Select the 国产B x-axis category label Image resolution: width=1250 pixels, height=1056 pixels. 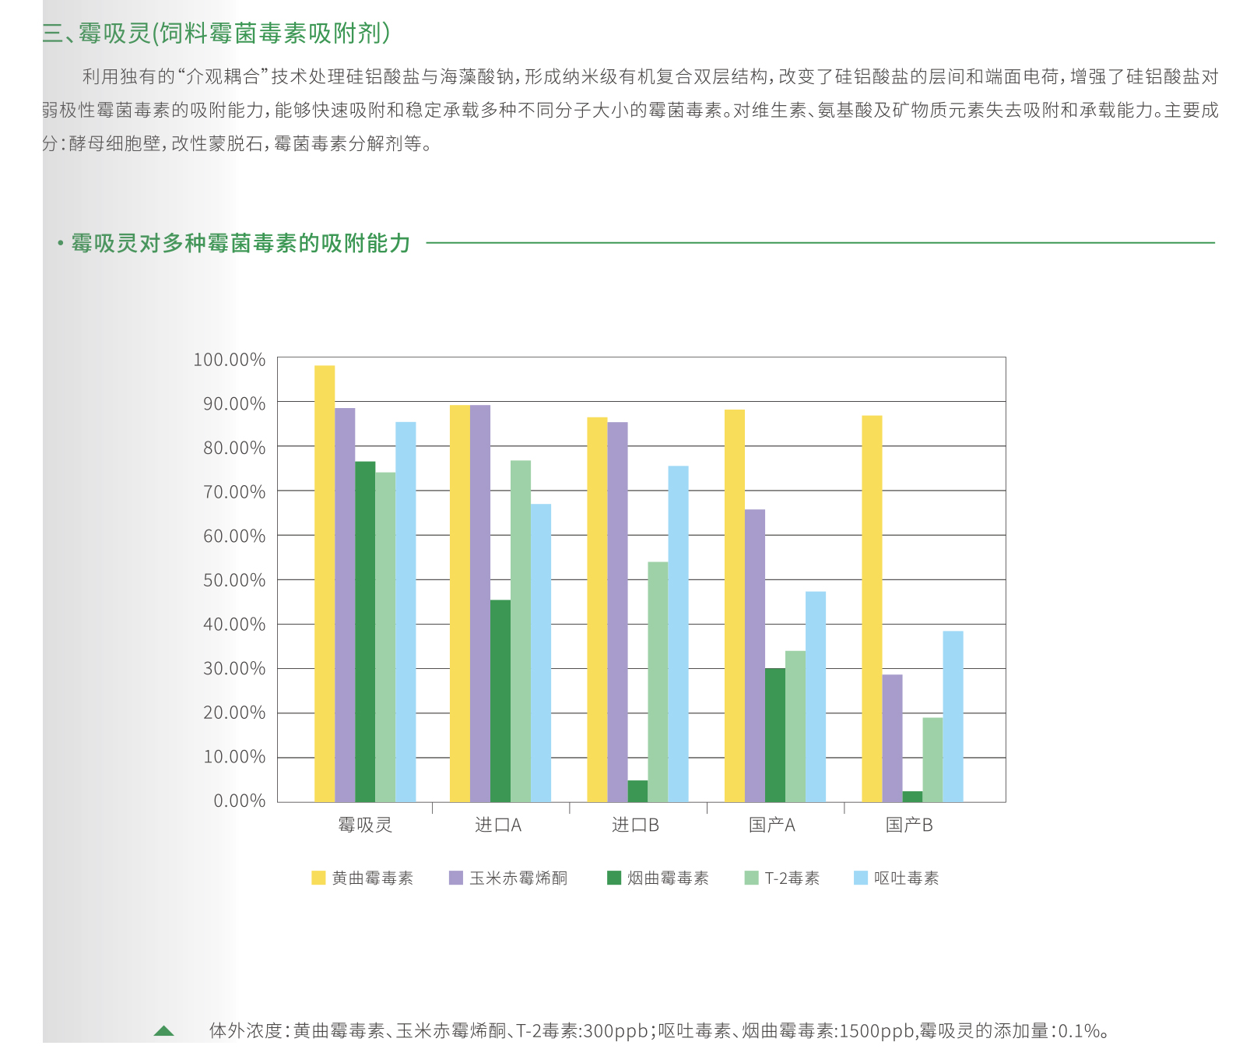[x=909, y=825]
